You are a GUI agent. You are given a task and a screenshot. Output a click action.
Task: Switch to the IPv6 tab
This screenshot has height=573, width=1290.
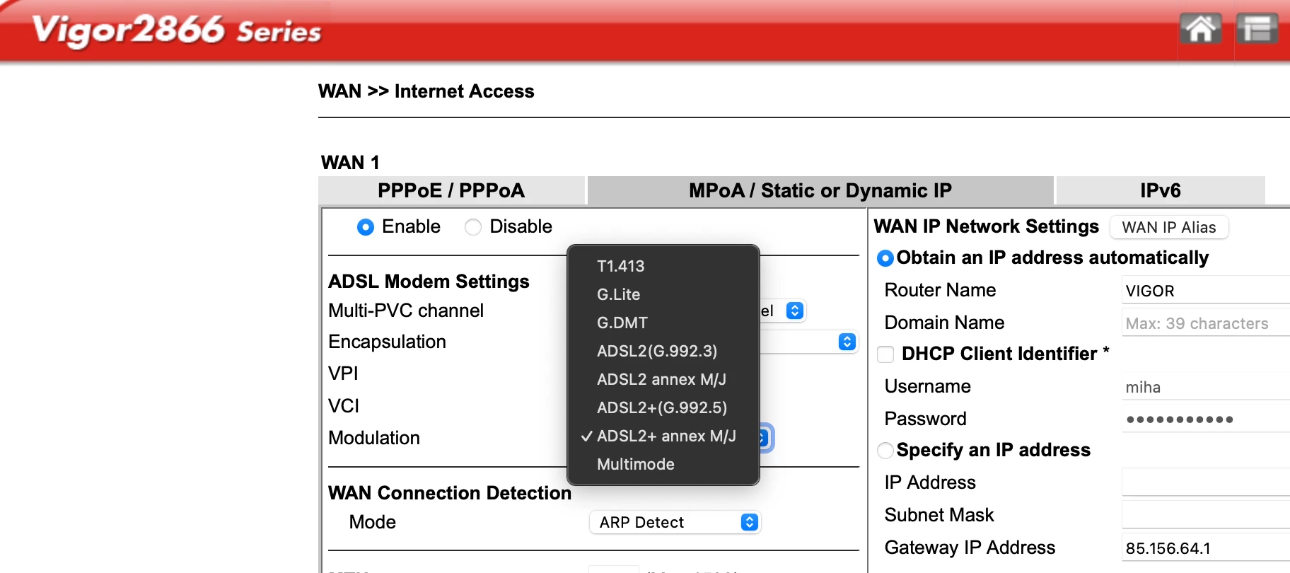[1160, 190]
